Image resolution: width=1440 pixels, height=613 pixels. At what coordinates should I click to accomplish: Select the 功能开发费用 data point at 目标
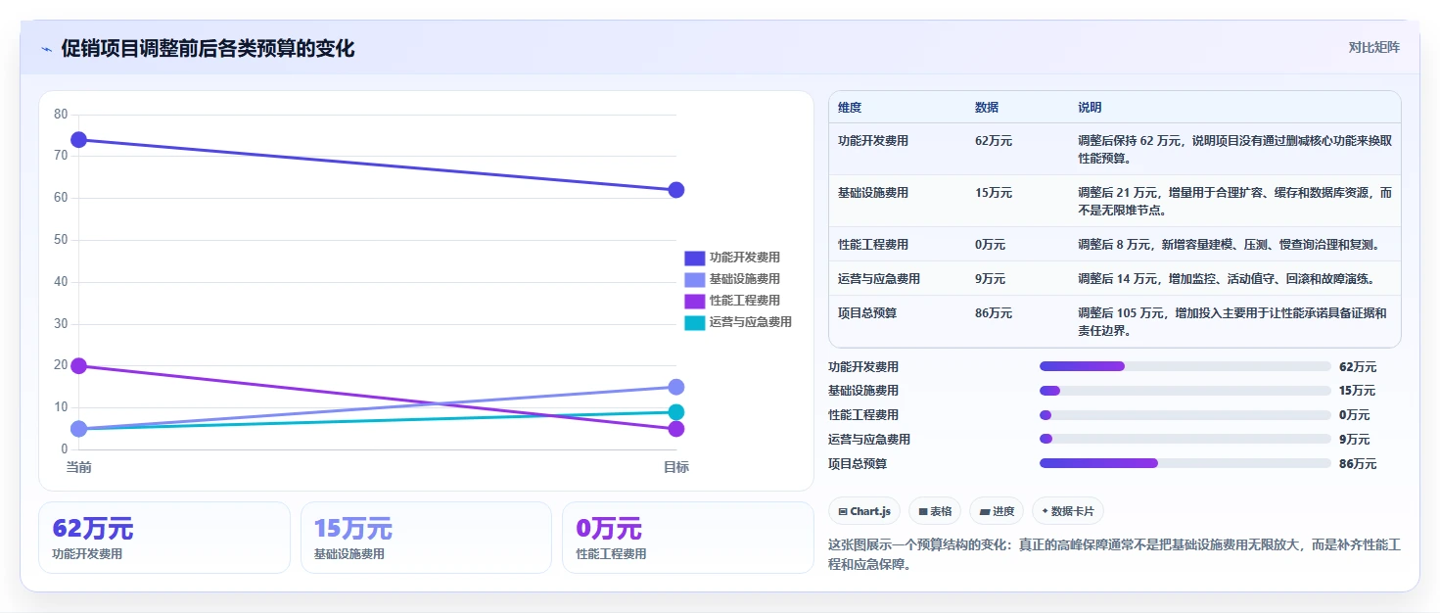coord(675,190)
